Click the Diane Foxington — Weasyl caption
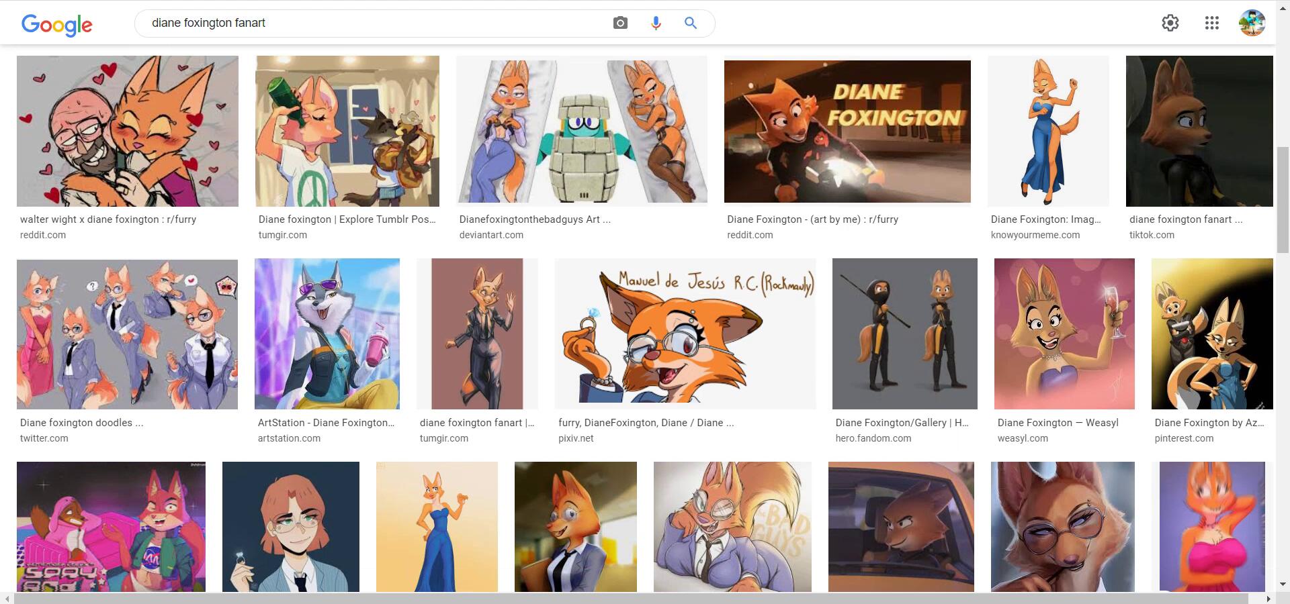 (x=1058, y=423)
